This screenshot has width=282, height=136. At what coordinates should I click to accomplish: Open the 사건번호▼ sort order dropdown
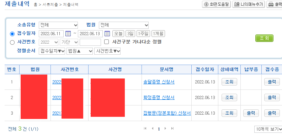pos(107,51)
